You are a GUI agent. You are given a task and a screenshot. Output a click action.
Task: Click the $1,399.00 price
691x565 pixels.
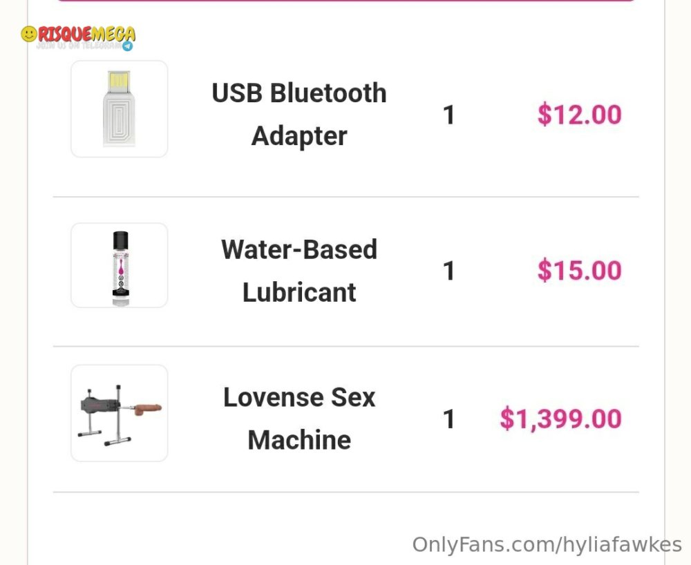[560, 419]
